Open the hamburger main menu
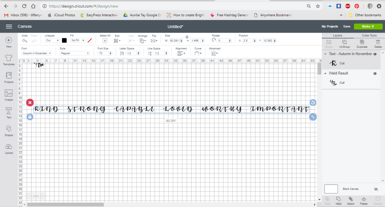 pos(9,27)
